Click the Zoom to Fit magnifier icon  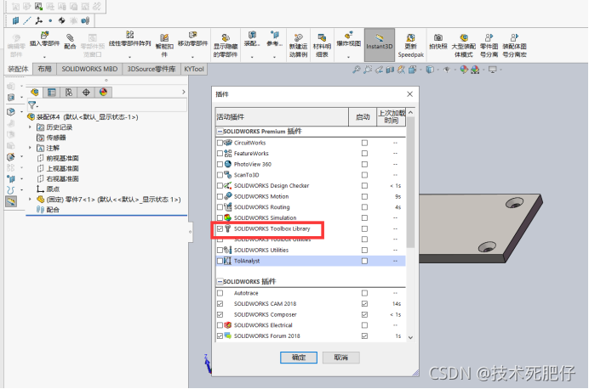[356, 70]
